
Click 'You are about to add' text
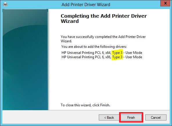[x=94, y=47]
